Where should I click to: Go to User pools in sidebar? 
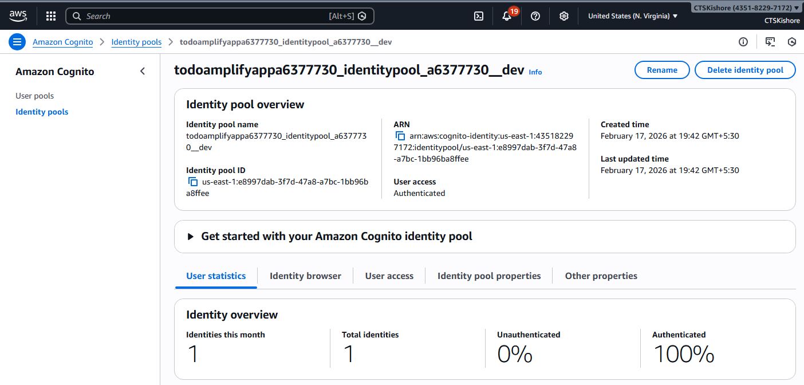pyautogui.click(x=35, y=96)
